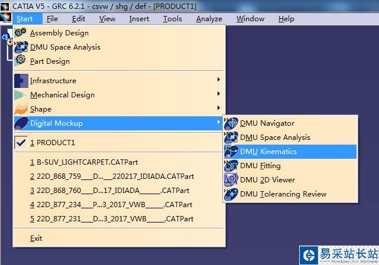Expand the Mechanical Design submenu arrow
The image size is (379, 265).
(219, 94)
